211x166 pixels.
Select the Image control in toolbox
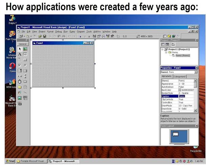coord(20,98)
